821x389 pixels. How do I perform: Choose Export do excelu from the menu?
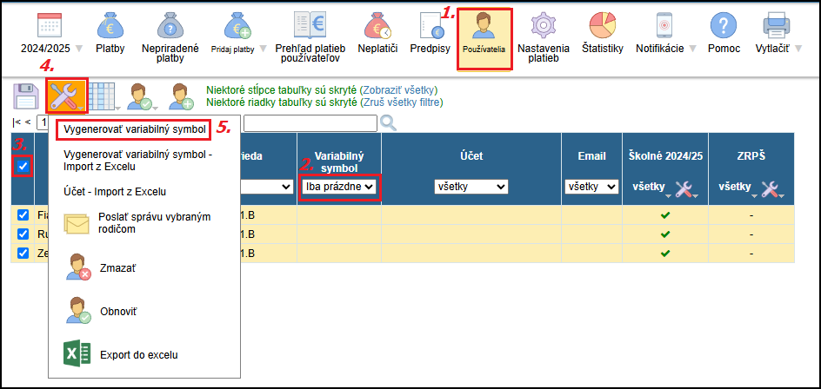pos(139,355)
